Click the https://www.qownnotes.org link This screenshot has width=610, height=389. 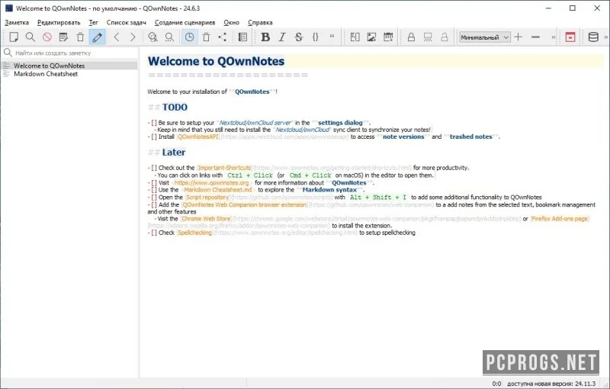[x=211, y=183]
